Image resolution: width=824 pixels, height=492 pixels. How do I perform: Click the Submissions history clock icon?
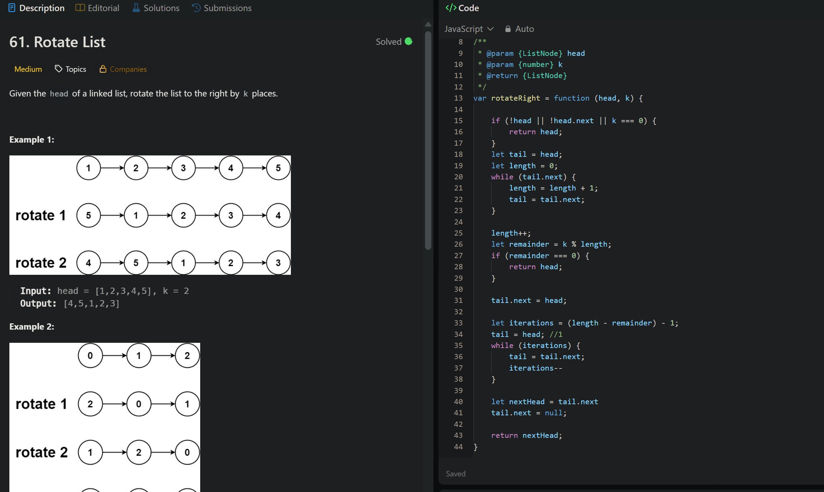pyautogui.click(x=196, y=8)
